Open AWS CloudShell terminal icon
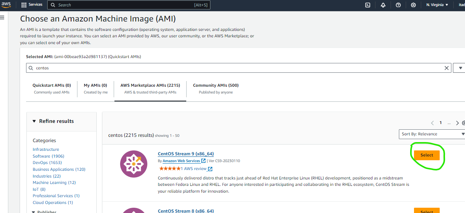Screen dimensions: 465x213 (368, 5)
